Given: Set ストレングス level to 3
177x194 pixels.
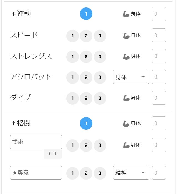Looking at the screenshot, I should pos(100,57).
